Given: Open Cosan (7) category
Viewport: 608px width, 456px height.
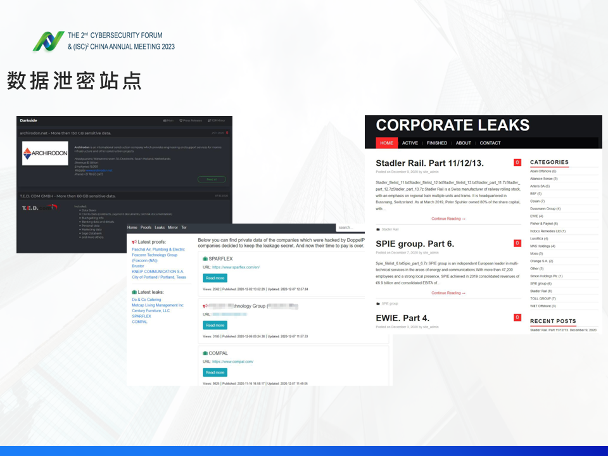Looking at the screenshot, I should click(x=538, y=201).
